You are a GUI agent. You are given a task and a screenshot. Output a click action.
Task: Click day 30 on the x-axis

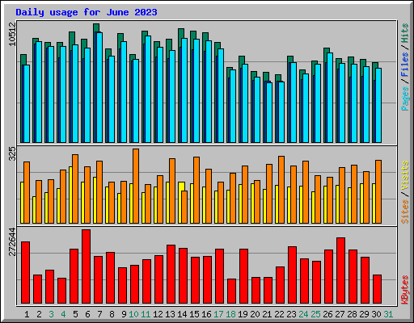click(376, 314)
